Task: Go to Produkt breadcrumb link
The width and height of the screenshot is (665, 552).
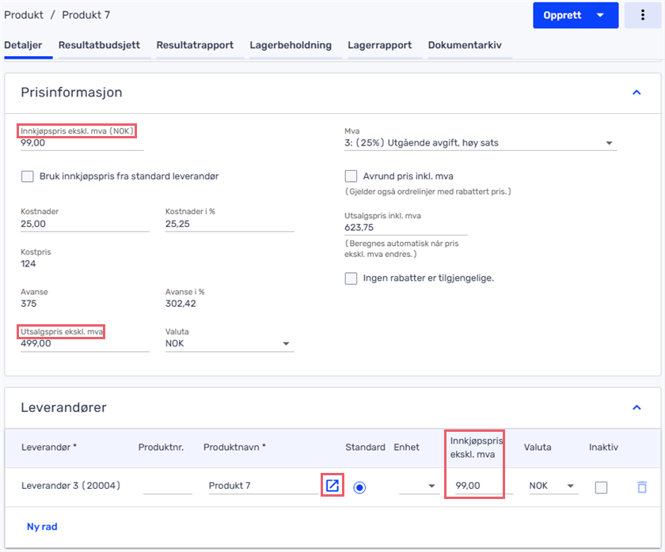Action: coord(24,15)
